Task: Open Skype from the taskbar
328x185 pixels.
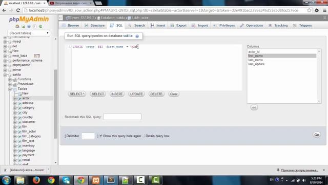Action: [66, 180]
